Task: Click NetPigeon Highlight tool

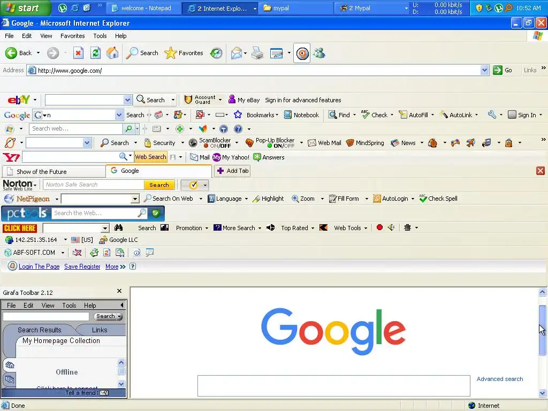Action: point(268,199)
